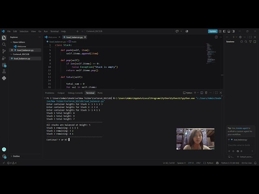Open the Selection menu

(x=24, y=32)
